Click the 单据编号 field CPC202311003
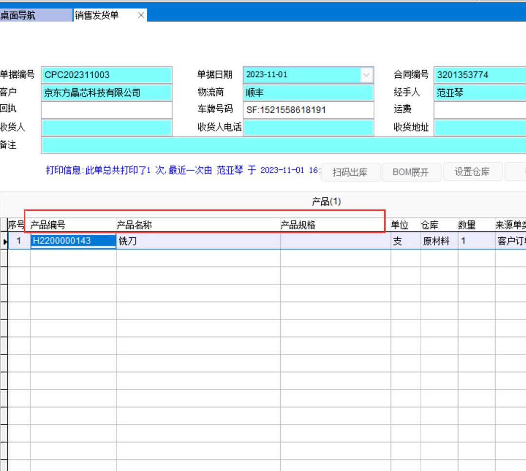This screenshot has height=471, width=526. 106,75
